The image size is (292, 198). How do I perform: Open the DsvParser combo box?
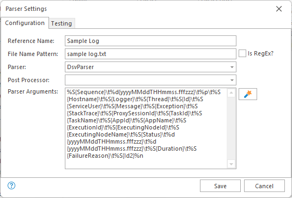150,67
